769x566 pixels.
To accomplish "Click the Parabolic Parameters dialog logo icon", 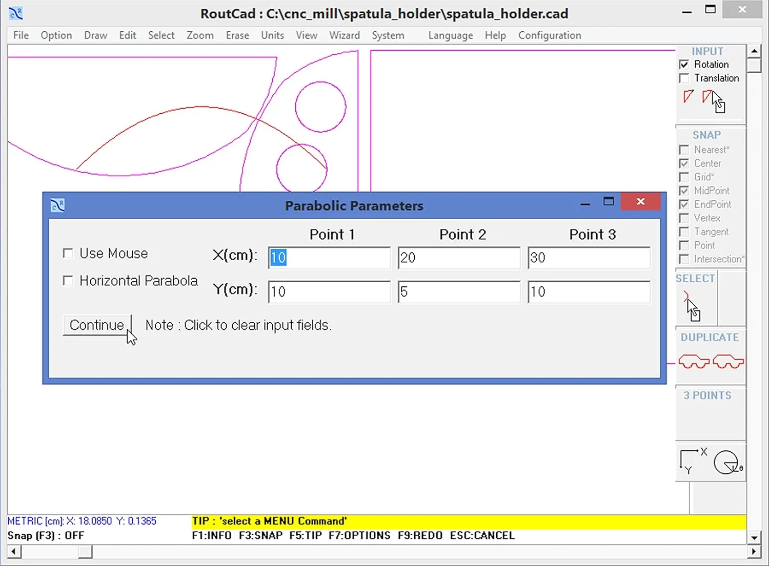I will [x=57, y=204].
